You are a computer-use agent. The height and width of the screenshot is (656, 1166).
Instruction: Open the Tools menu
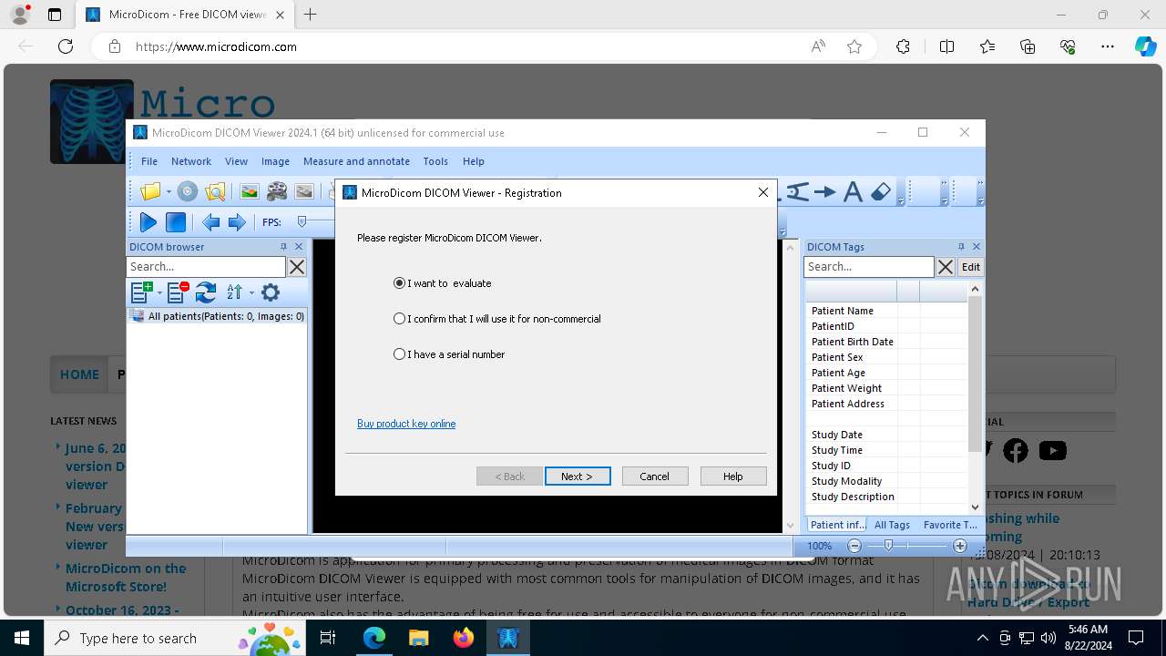[435, 161]
